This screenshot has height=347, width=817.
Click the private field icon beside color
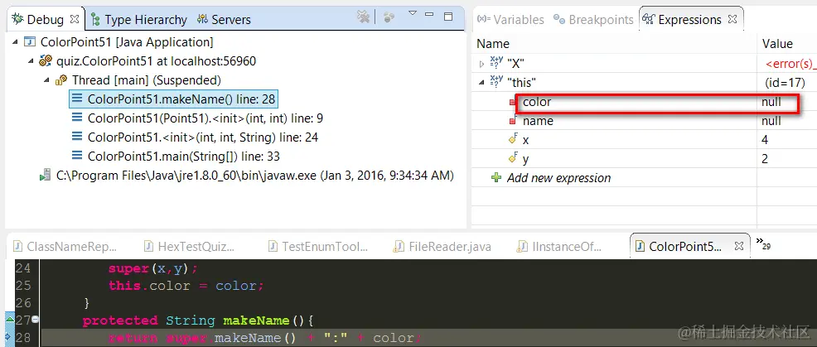point(513,102)
